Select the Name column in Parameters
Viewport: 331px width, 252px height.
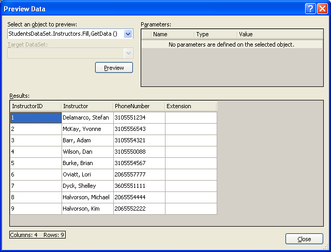coord(173,34)
